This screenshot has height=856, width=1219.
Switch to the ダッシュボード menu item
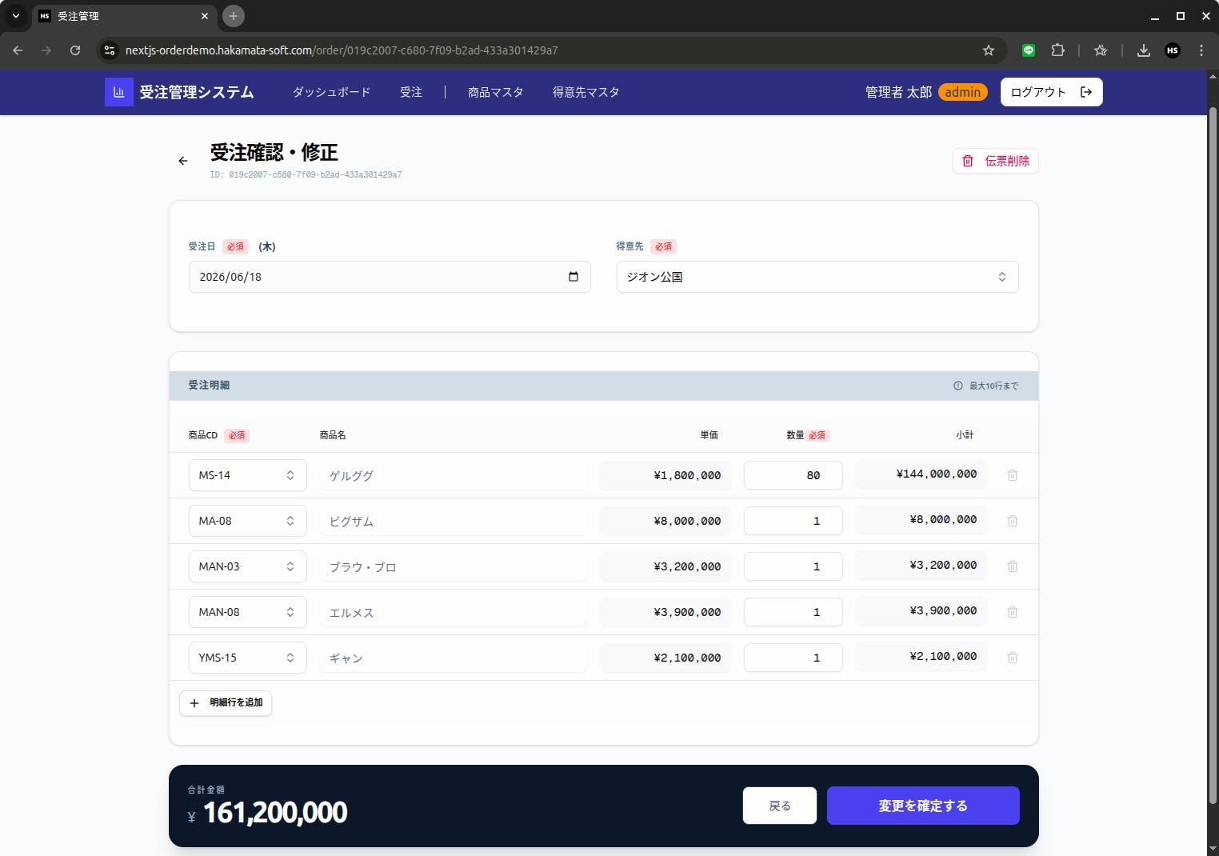[x=331, y=92]
